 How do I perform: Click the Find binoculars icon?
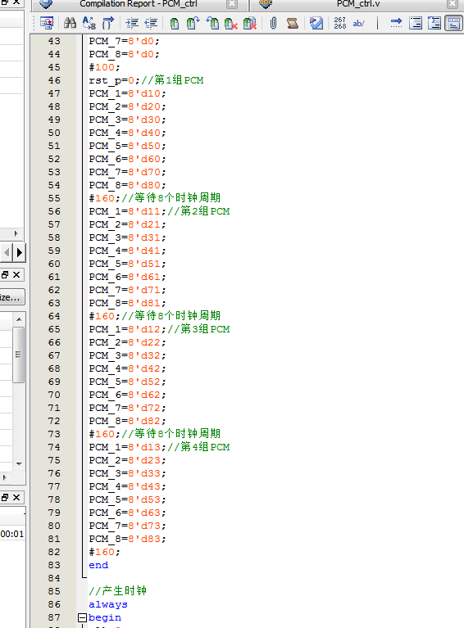tap(71, 23)
